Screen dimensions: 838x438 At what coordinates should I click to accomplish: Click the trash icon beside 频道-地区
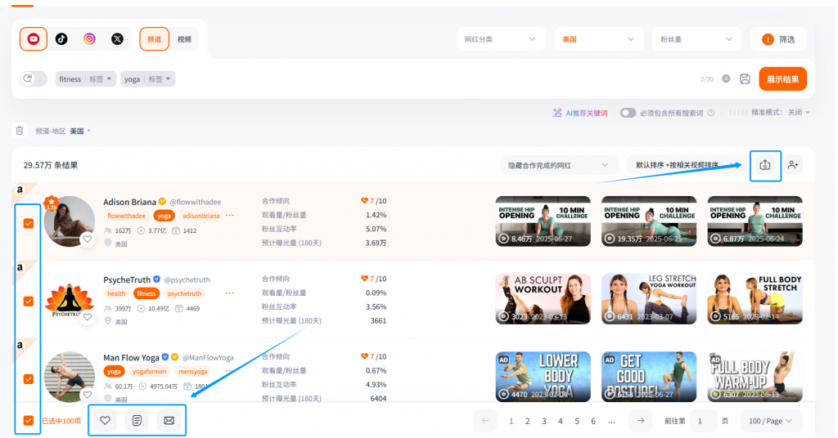click(x=20, y=131)
